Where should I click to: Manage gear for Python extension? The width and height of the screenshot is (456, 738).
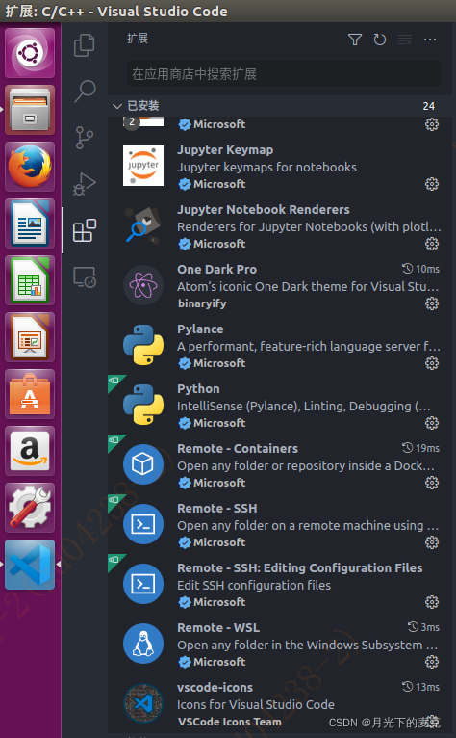[432, 423]
